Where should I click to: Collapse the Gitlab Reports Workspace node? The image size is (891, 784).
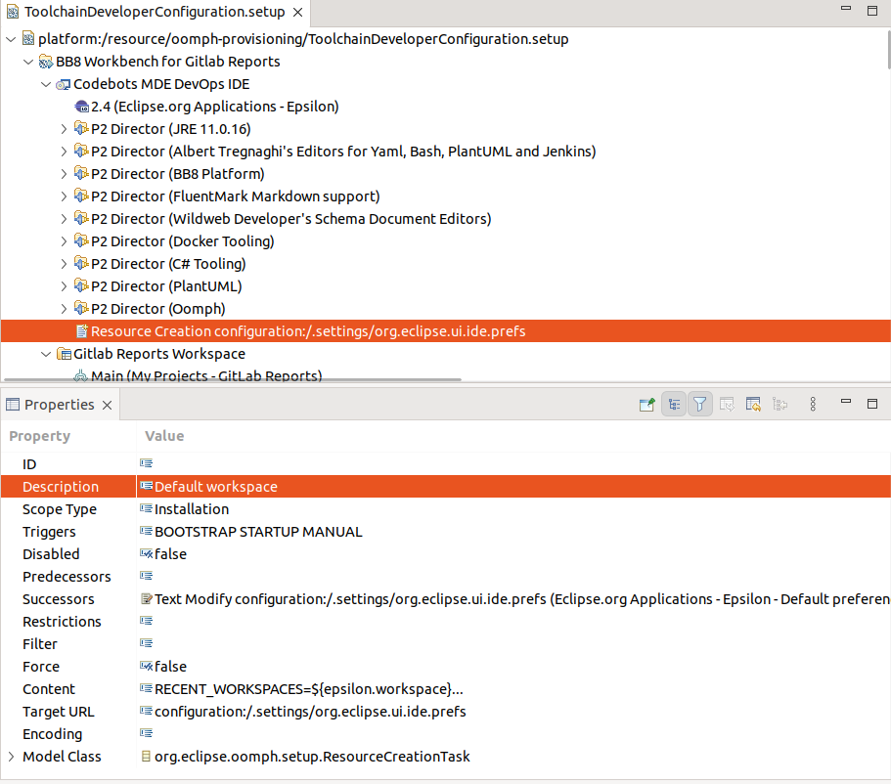point(46,354)
